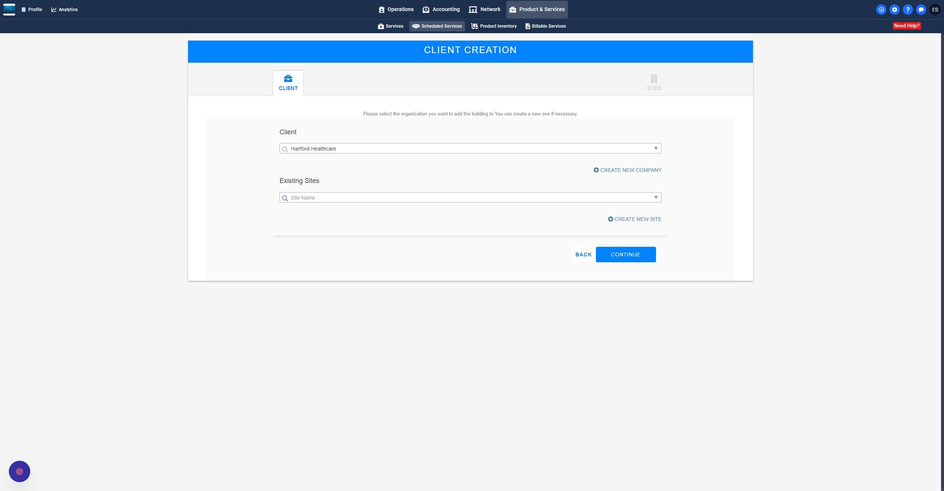Click into the Site Name search field
944x491 pixels.
point(468,198)
